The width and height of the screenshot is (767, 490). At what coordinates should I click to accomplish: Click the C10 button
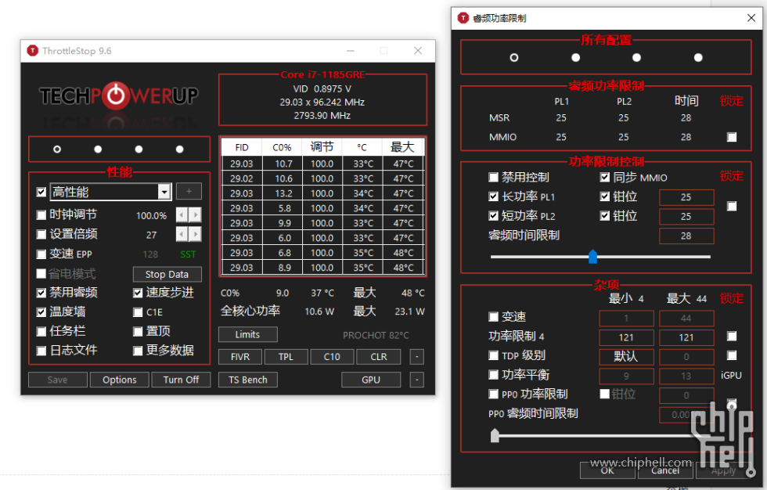pyautogui.click(x=332, y=357)
